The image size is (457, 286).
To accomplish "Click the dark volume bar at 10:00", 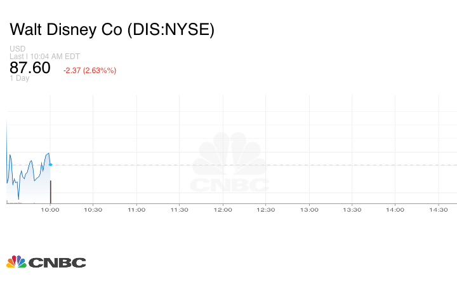I will (50, 192).
